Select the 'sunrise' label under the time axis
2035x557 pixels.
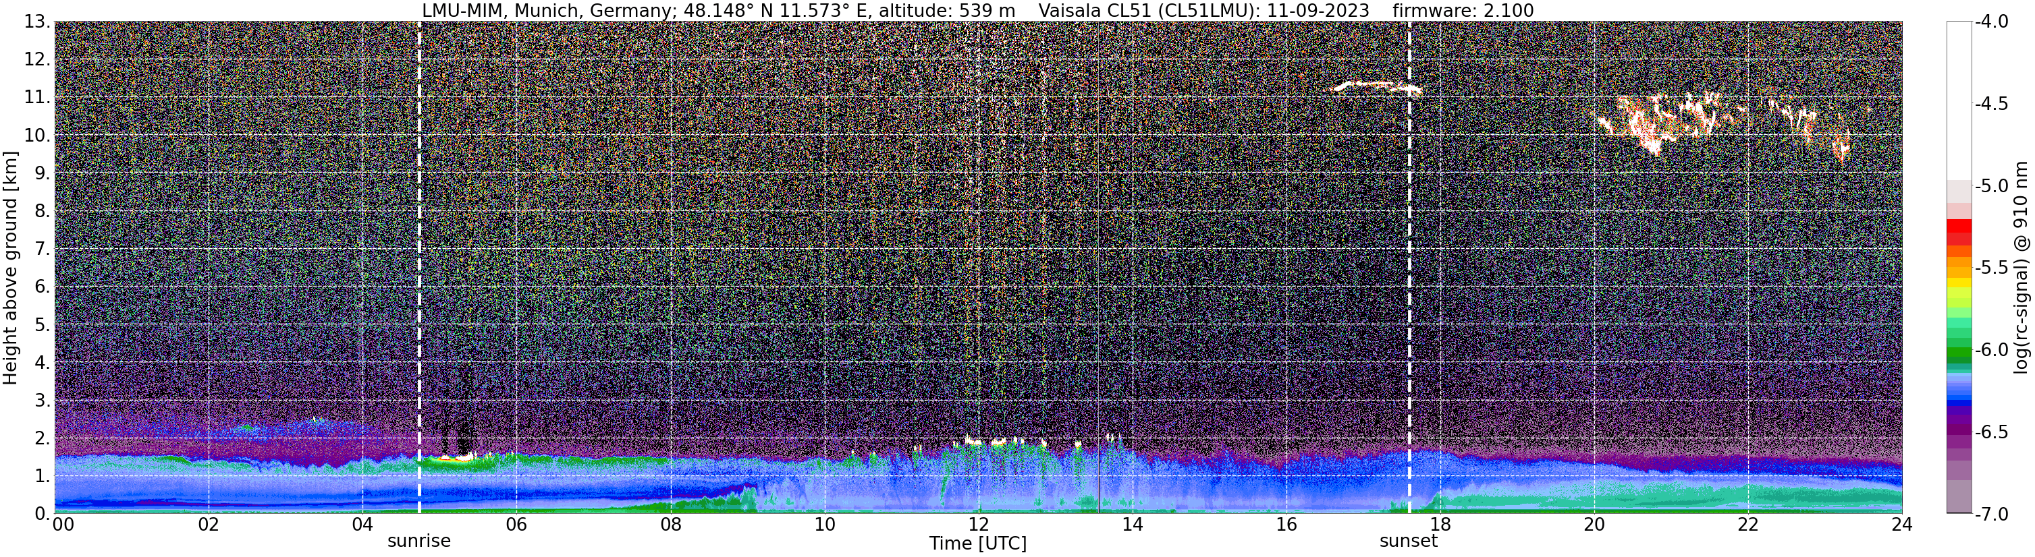click(x=418, y=541)
